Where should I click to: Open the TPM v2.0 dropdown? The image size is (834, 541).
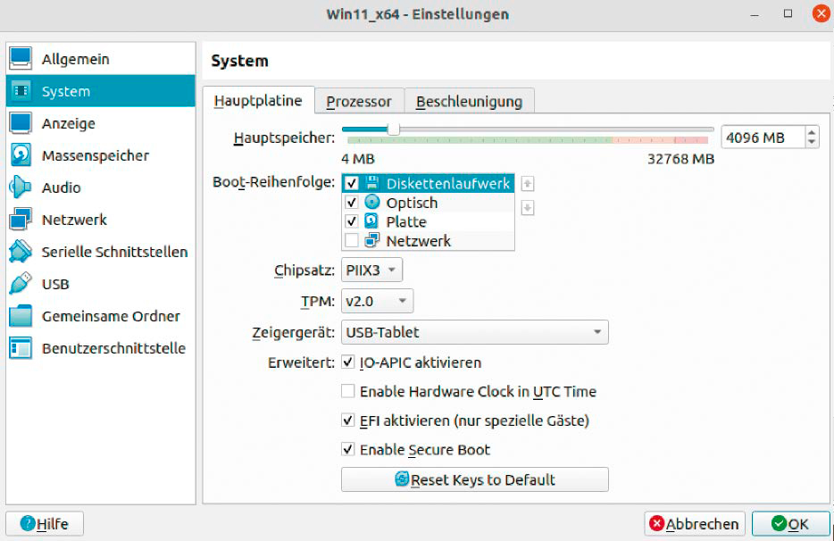tap(377, 301)
